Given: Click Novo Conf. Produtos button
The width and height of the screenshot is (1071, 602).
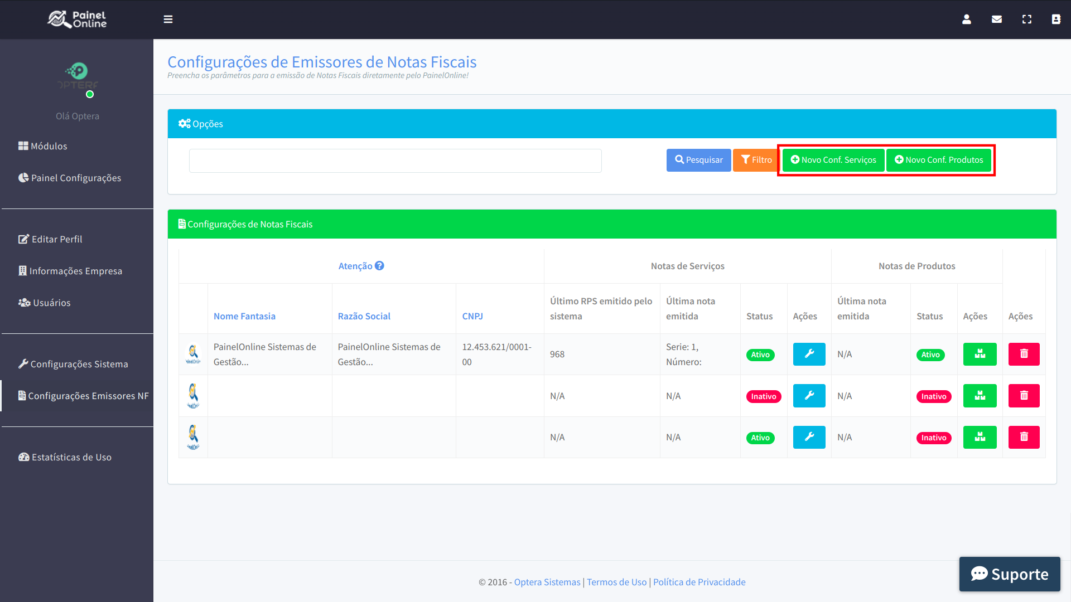Looking at the screenshot, I should 939,160.
